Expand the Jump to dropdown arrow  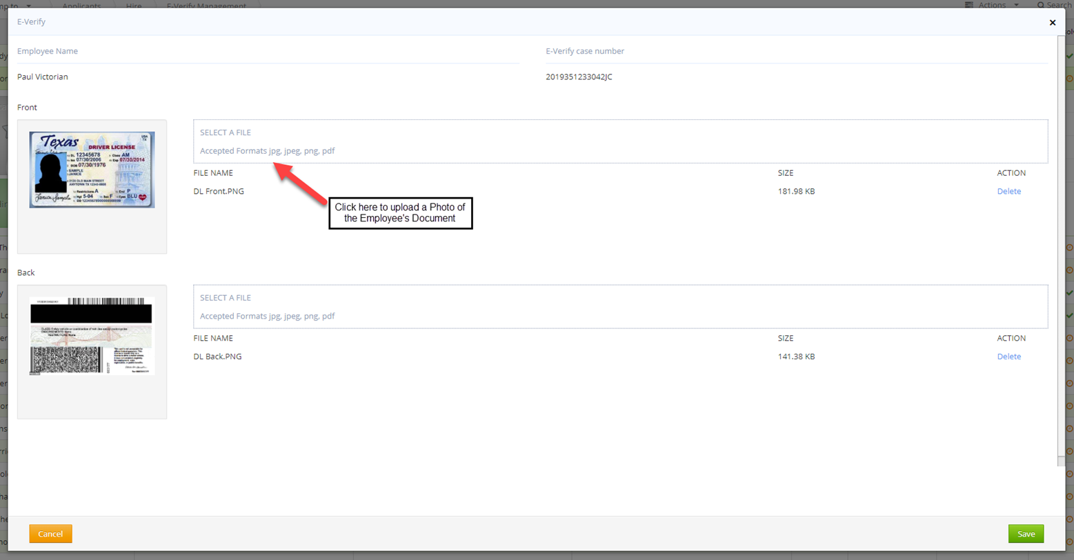(x=28, y=6)
